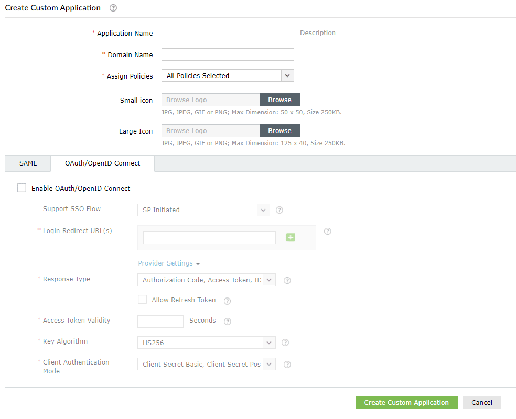Image resolution: width=516 pixels, height=419 pixels.
Task: Click inside the Domain Name field
Action: (228, 54)
